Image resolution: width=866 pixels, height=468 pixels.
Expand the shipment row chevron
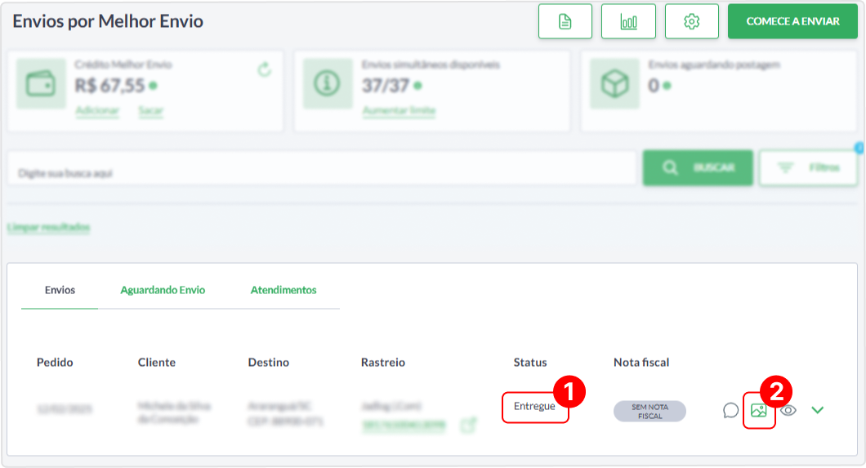point(818,410)
